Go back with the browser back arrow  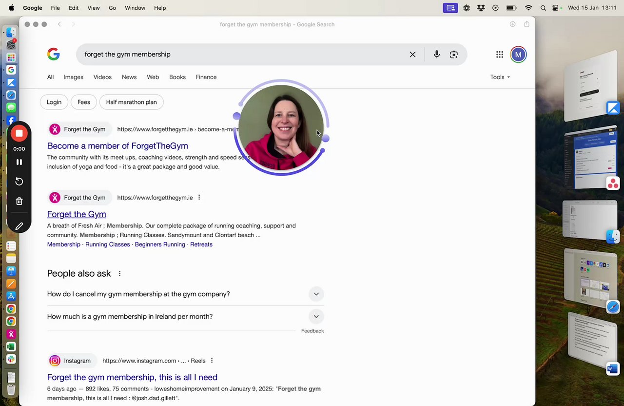coord(59,24)
